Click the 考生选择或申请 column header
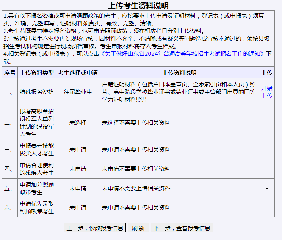Screen dimensions: 282x240 coord(78,72)
